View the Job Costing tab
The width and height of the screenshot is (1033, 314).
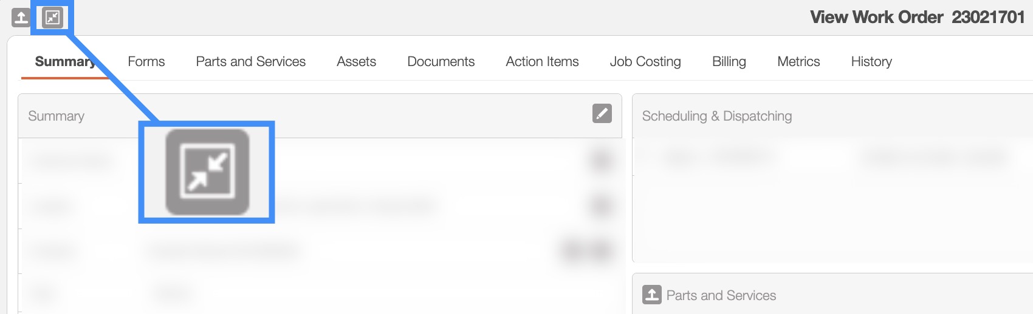(x=645, y=62)
